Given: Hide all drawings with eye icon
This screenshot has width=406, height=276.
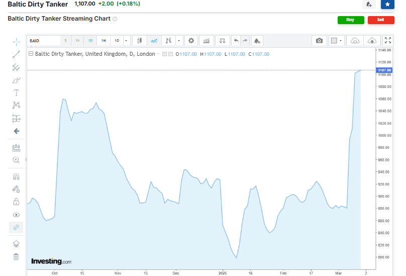Looking at the screenshot, I should coord(16,215).
